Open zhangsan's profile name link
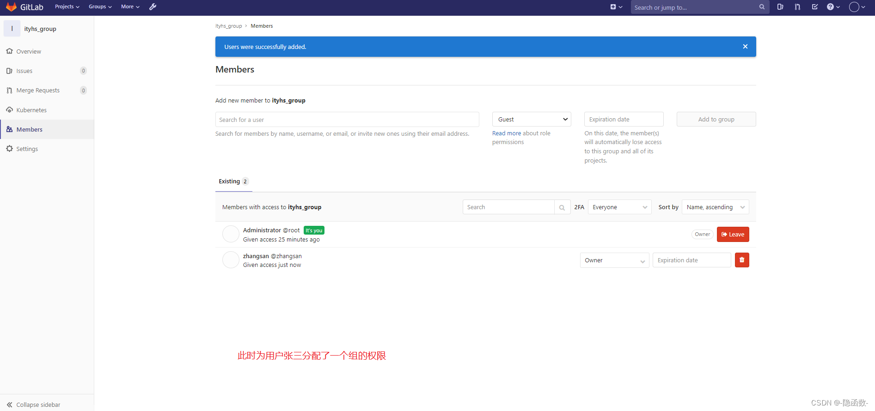The height and width of the screenshot is (411, 875). (256, 256)
